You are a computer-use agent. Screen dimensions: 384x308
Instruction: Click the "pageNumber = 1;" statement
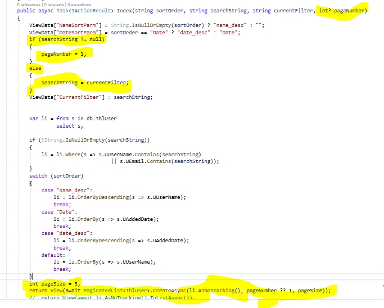pyautogui.click(x=64, y=54)
